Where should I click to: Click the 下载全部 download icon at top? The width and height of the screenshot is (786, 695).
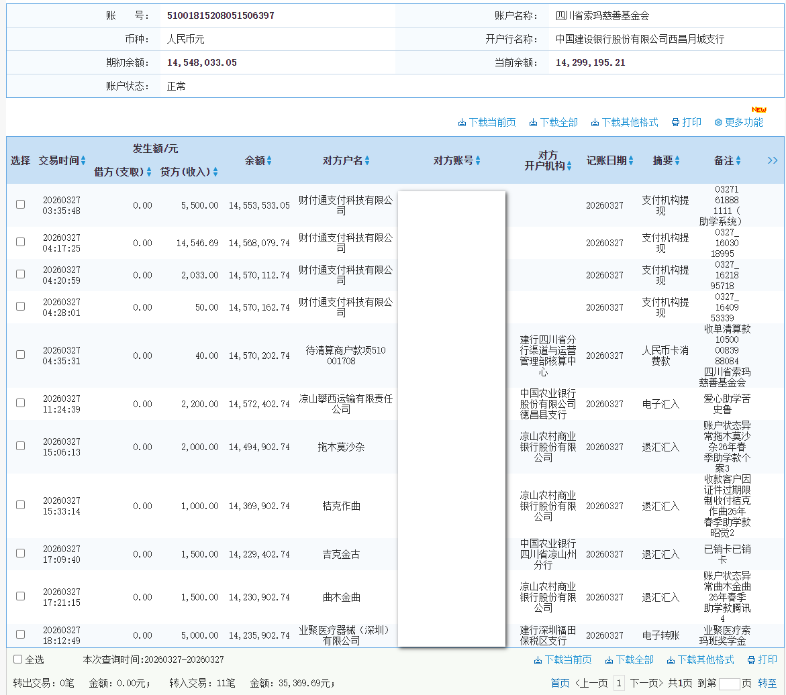(x=533, y=121)
